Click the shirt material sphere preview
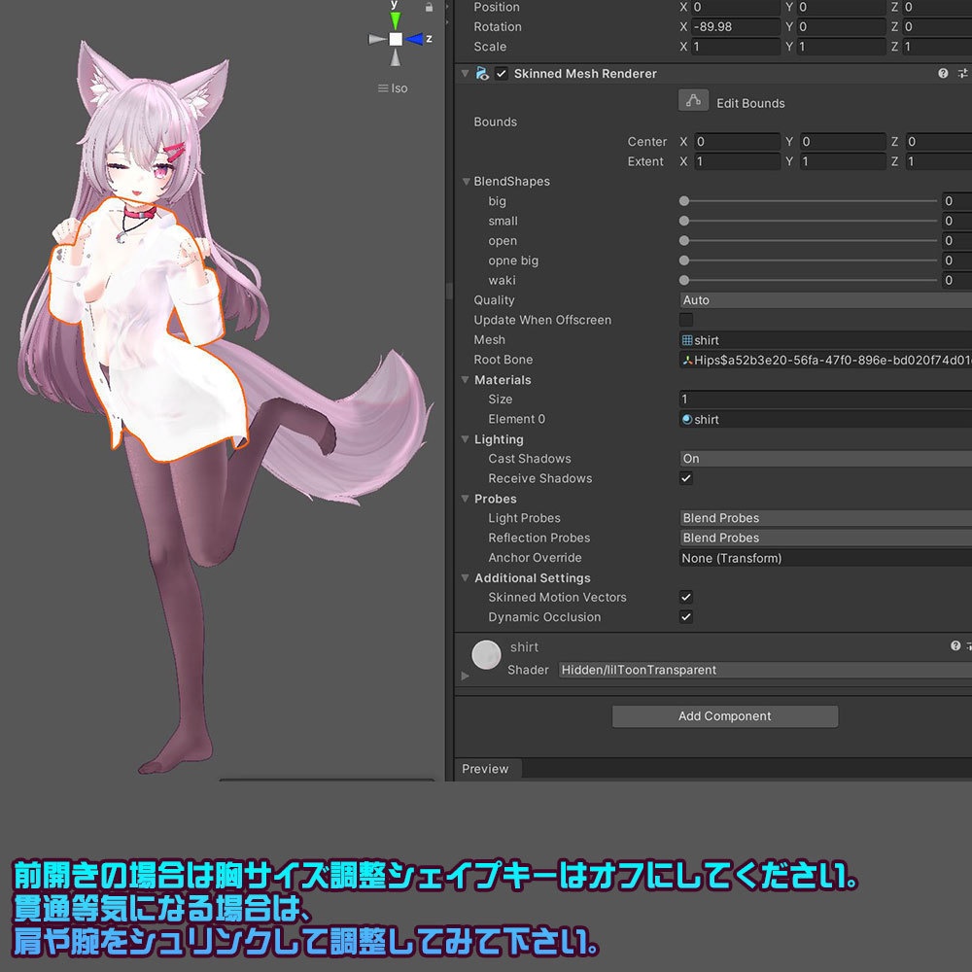This screenshot has width=972, height=972. [x=486, y=655]
